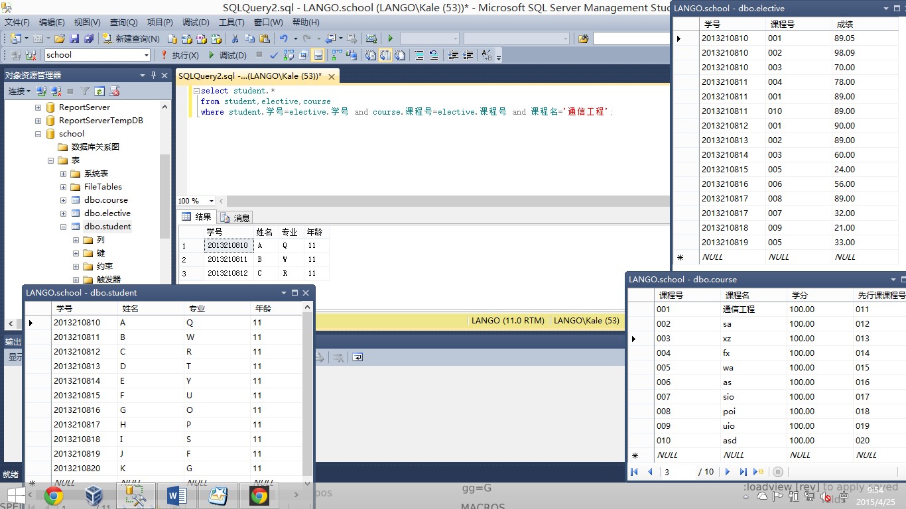Open VirtualBox from the taskbar

click(x=95, y=496)
